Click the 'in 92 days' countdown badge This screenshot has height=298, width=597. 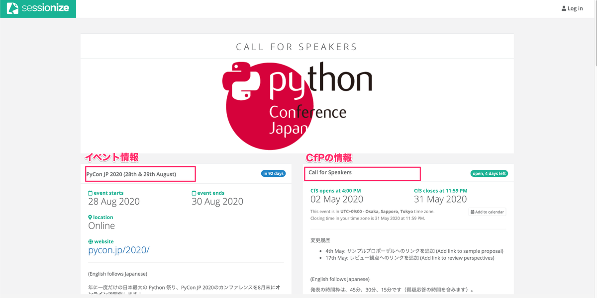click(273, 173)
